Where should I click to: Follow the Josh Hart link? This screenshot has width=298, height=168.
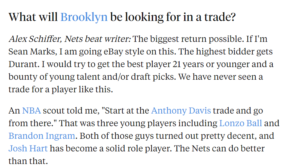[28, 149]
